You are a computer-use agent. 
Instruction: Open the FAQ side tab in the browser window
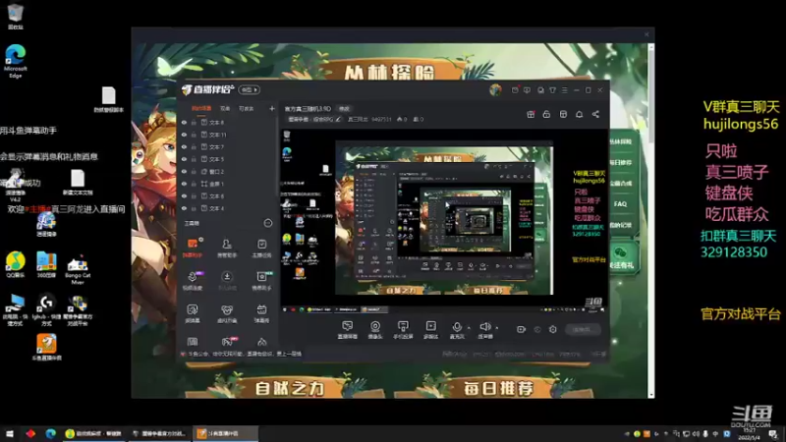(x=621, y=204)
